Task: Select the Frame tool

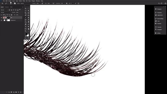Action: coord(28,13)
